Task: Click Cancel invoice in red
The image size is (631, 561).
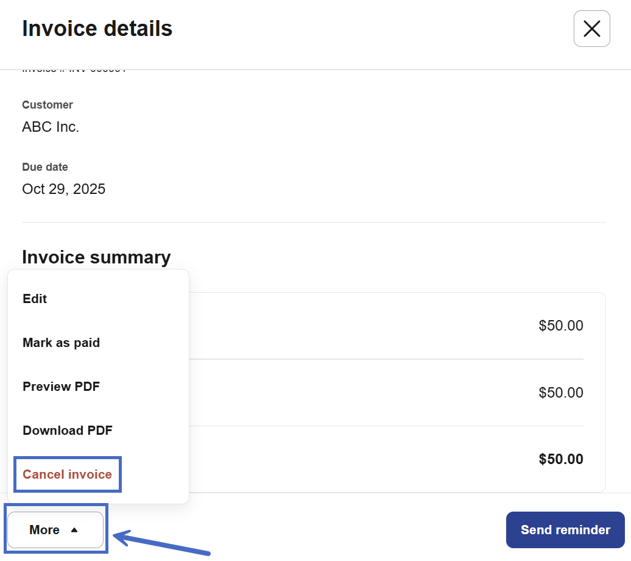Action: coord(67,474)
